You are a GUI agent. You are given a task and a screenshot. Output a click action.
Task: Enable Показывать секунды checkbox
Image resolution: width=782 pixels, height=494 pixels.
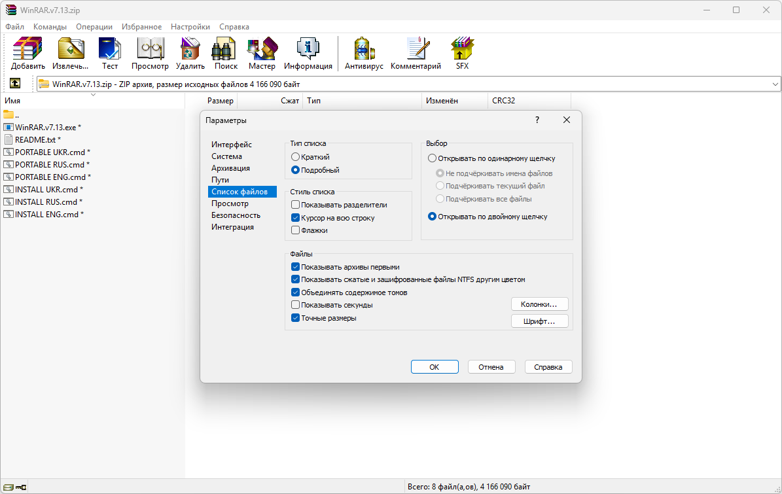[x=295, y=305]
